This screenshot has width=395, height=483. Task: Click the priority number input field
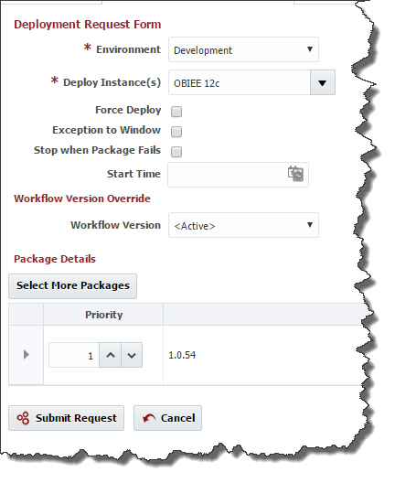74,355
